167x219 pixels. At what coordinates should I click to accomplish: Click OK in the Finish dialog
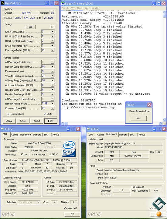point(138,118)
